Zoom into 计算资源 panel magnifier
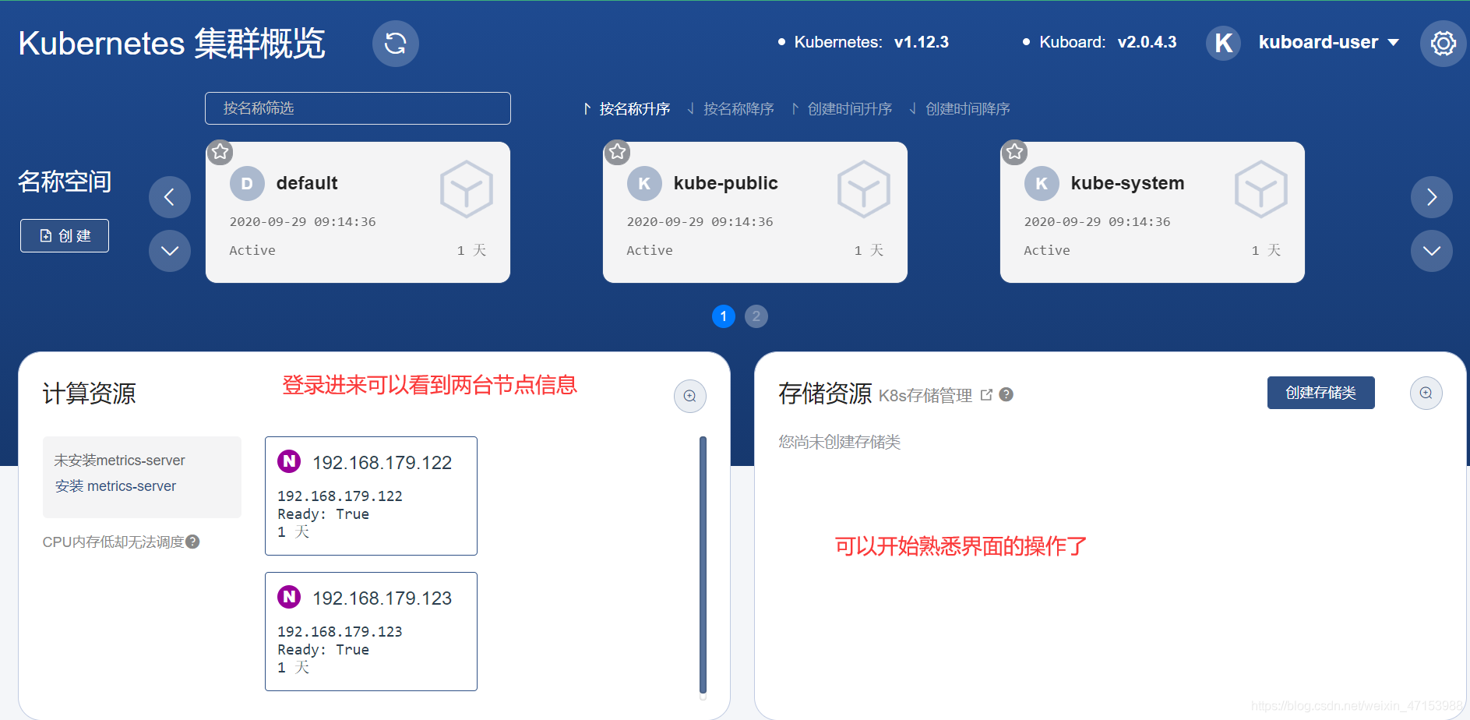Viewport: 1470px width, 720px height. pos(690,396)
